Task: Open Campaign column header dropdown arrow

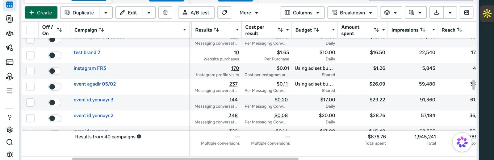Action: pyautogui.click(x=185, y=30)
